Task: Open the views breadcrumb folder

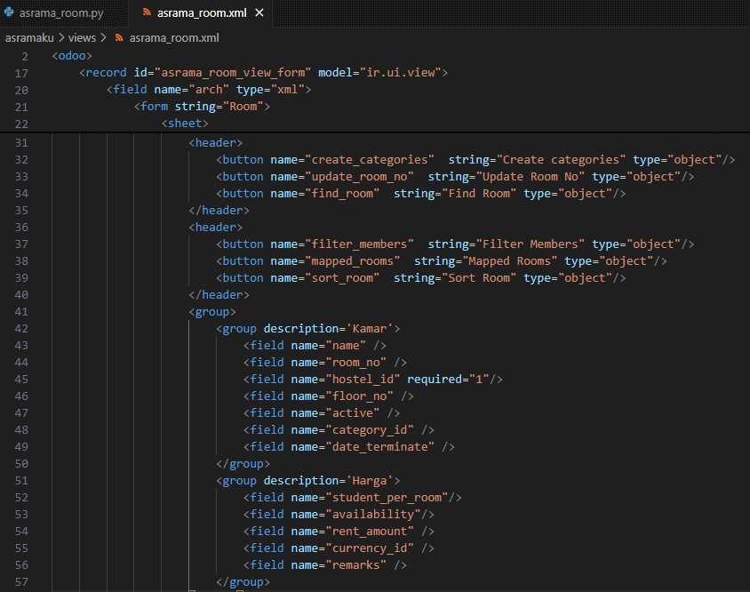Action: point(82,38)
